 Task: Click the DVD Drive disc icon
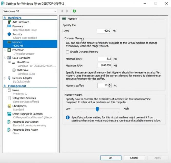click(x=14, y=70)
